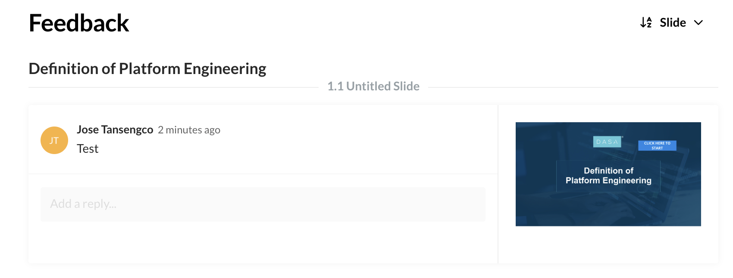The height and width of the screenshot is (278, 733).
Task: Expand the Slide sort chevron arrow
Action: pos(699,23)
